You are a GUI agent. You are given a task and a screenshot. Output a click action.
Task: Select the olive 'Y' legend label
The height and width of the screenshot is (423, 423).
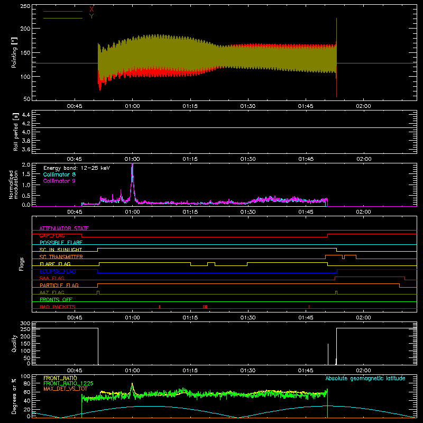(91, 16)
